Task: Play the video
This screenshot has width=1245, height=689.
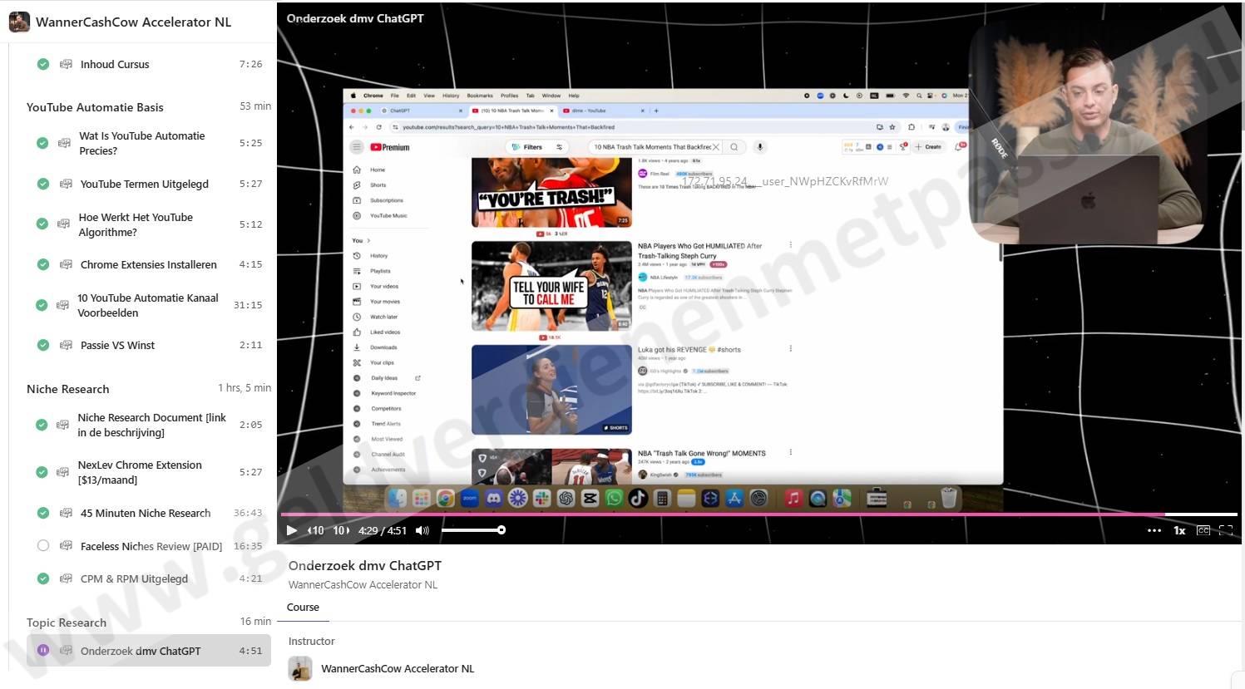Action: coord(292,530)
